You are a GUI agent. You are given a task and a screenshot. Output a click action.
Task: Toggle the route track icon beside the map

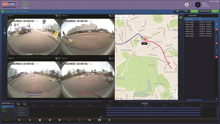point(181,22)
